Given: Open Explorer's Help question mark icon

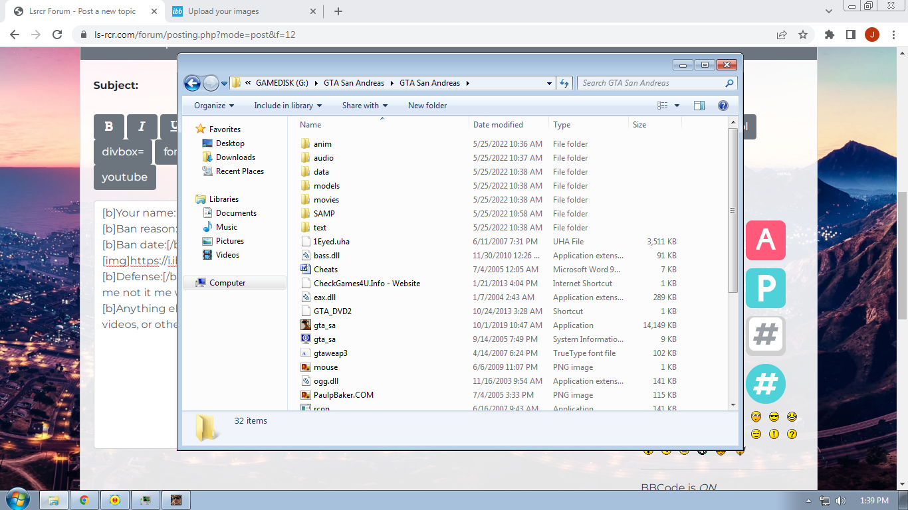Looking at the screenshot, I should click(x=723, y=106).
